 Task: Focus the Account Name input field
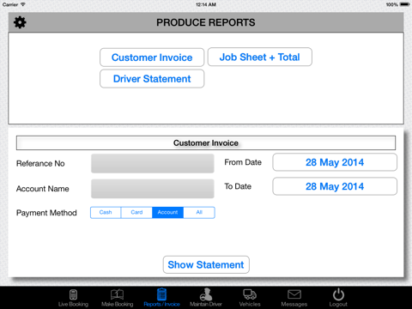tap(153, 189)
